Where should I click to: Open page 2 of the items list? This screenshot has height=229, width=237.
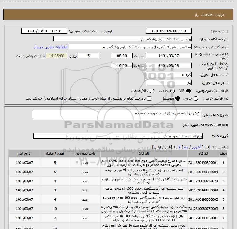179,147
